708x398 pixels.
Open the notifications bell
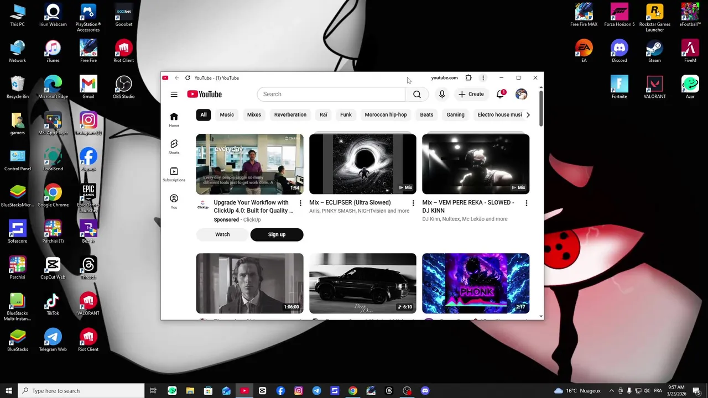501,94
